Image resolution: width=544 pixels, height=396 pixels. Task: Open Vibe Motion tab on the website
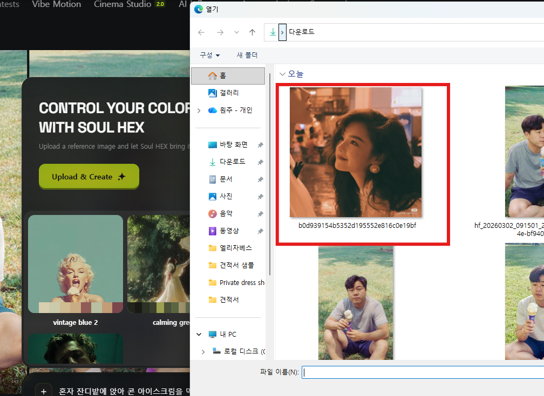coord(57,4)
